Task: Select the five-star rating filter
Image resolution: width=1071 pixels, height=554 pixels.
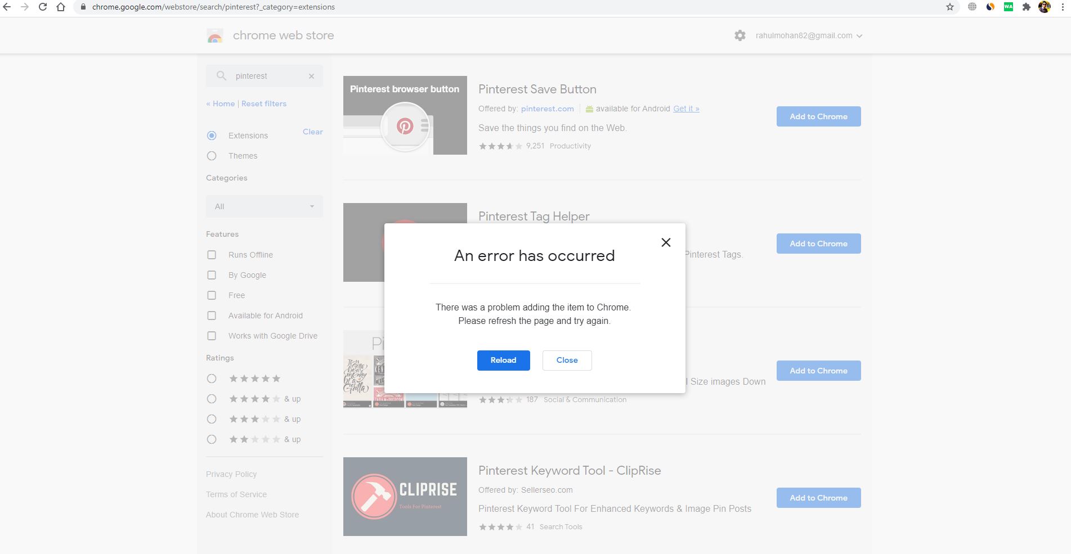Action: click(x=212, y=379)
